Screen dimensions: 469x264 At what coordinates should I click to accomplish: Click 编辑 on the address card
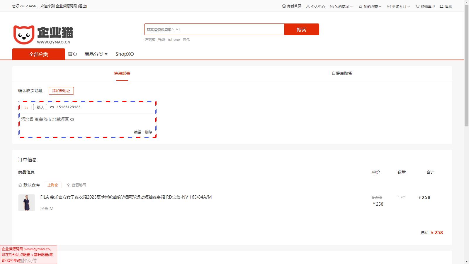[137, 132]
